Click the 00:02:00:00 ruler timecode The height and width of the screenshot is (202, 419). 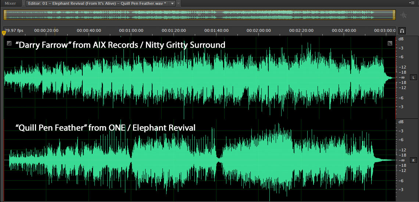point(259,31)
